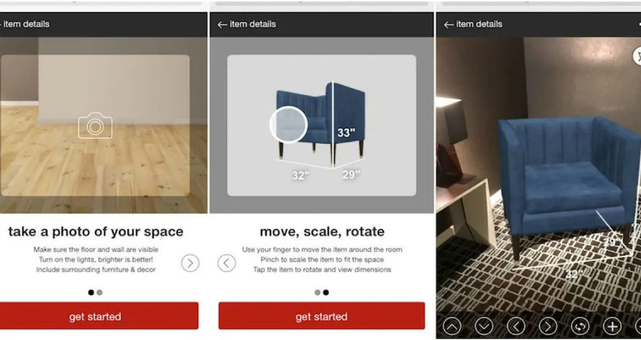The width and height of the screenshot is (641, 340).
Task: Tap the chair dimensions preview image
Action: click(x=322, y=126)
